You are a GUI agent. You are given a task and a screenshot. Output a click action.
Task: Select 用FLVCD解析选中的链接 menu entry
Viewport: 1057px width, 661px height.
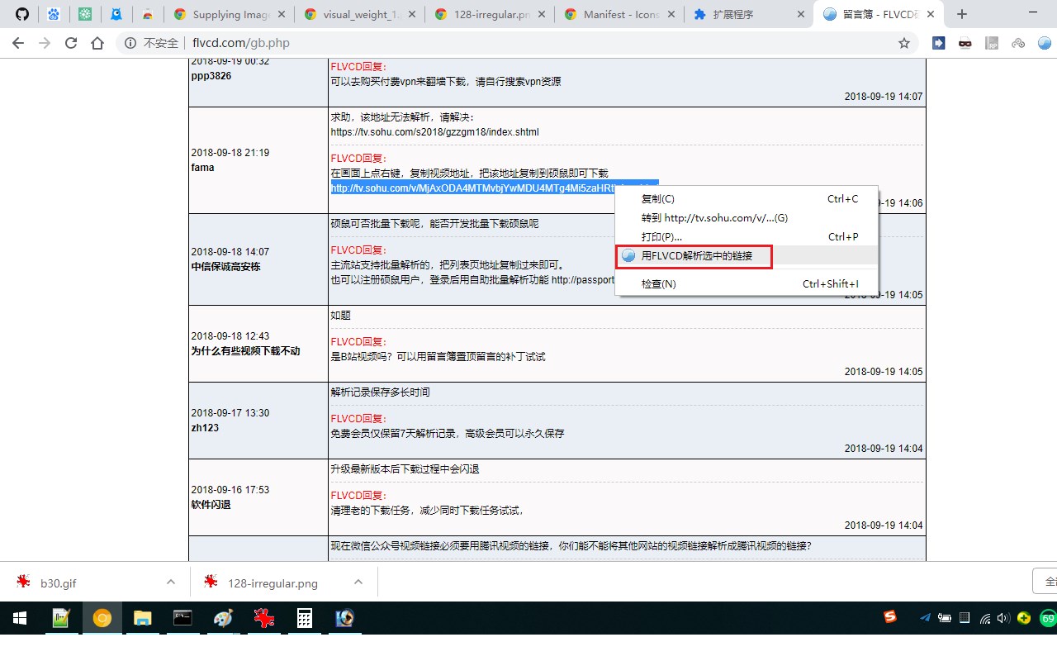747,256
